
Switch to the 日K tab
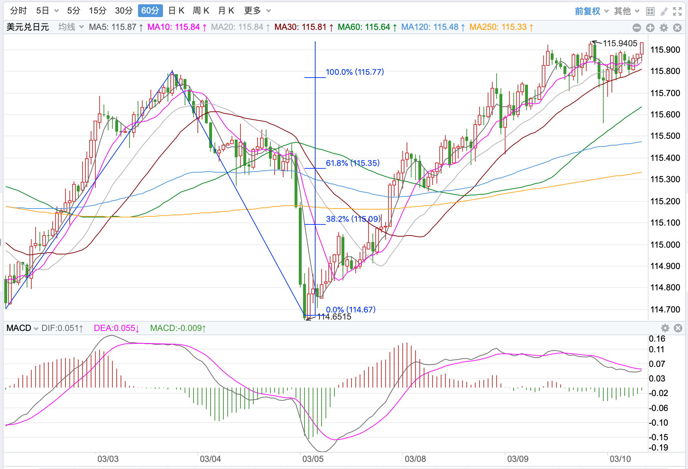[176, 11]
